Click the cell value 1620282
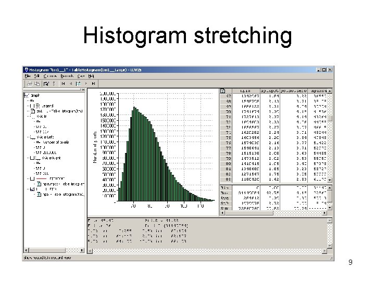The width and height of the screenshot is (375, 281). click(x=250, y=132)
